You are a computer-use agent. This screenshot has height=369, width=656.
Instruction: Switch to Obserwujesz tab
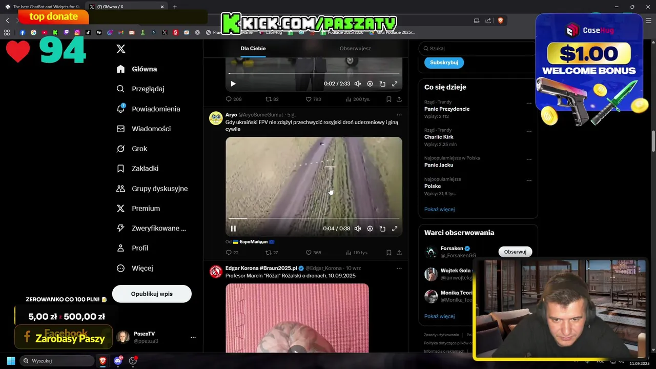pyautogui.click(x=355, y=48)
